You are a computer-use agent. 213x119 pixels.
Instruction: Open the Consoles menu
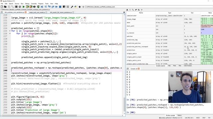(x=34, y=4)
